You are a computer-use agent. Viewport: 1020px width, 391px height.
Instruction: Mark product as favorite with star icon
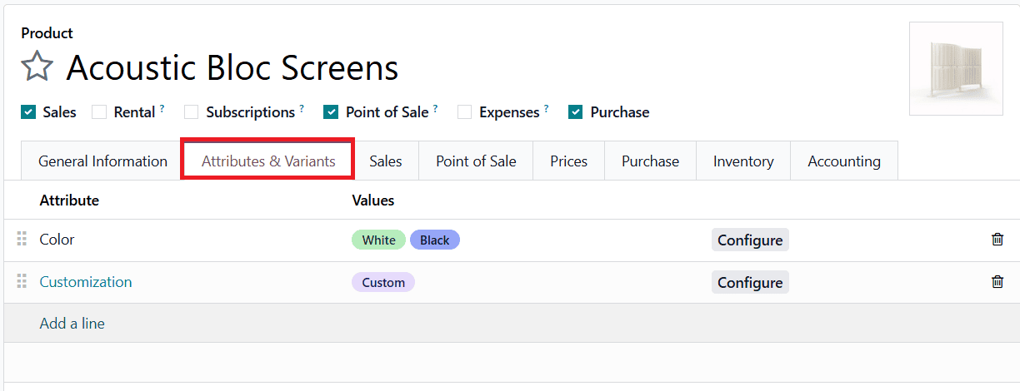coord(37,67)
